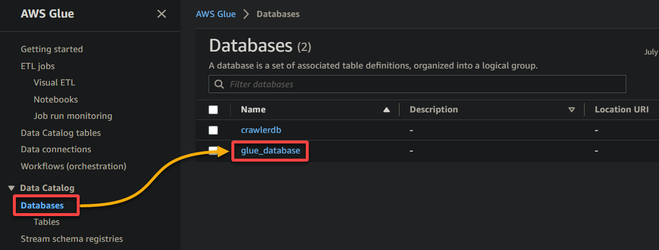Click AWS Glue breadcrumb link
Screen dimensions: 659x250
point(216,14)
